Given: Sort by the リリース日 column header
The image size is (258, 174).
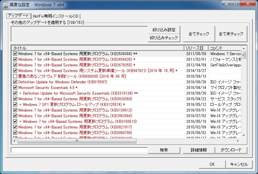Looking at the screenshot, I should click(x=196, y=48).
